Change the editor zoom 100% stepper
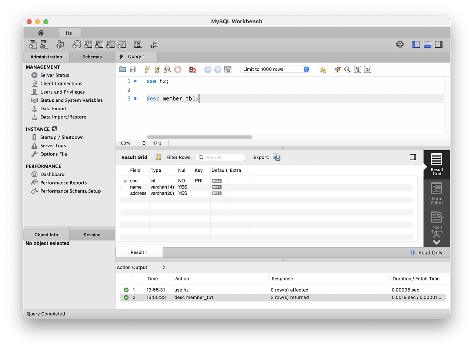Image resolution: width=474 pixels, height=350 pixels. click(x=144, y=143)
